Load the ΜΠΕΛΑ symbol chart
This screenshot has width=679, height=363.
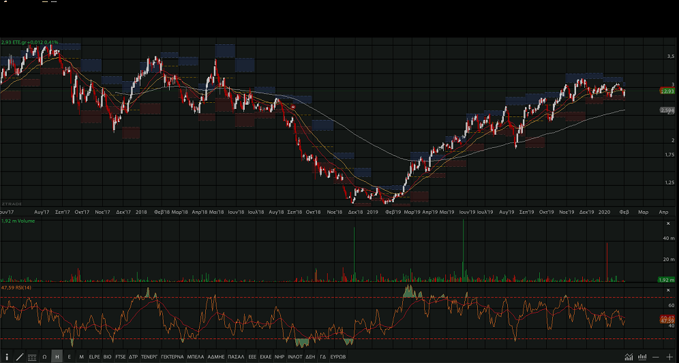[x=196, y=356]
